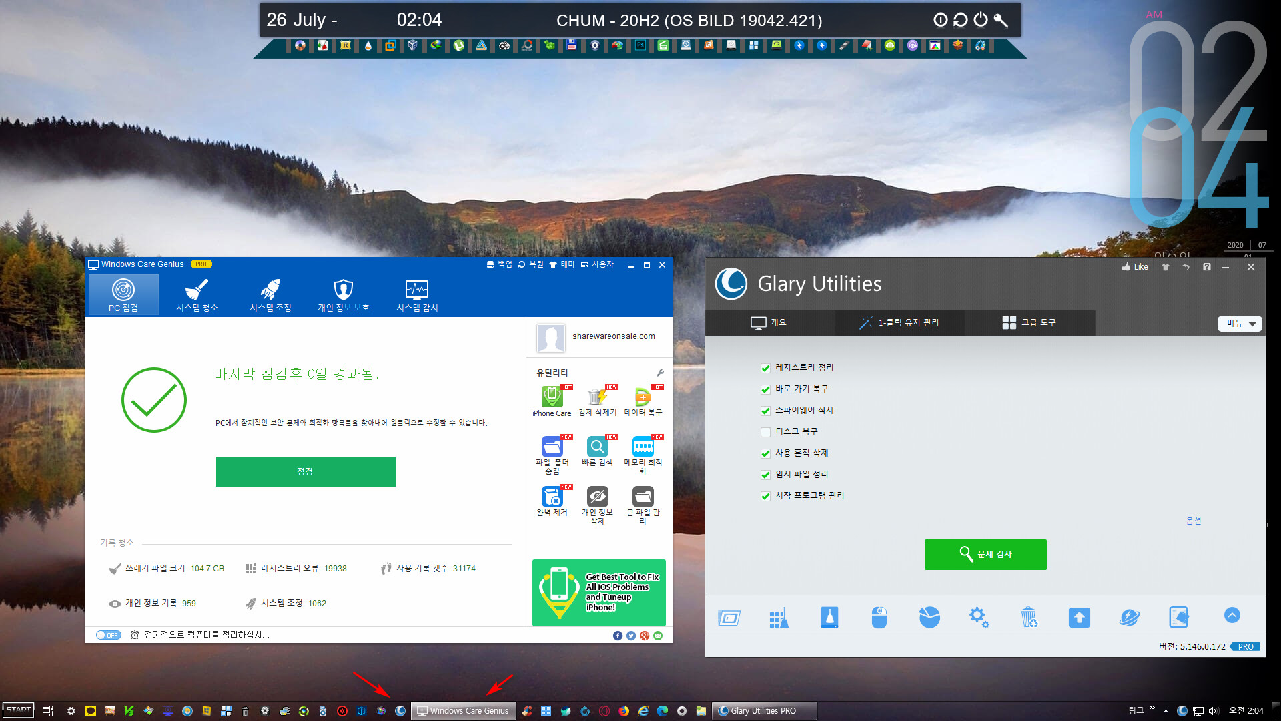This screenshot has width=1281, height=721.
Task: Click the Glary skin shirt icon
Action: pyautogui.click(x=1166, y=267)
